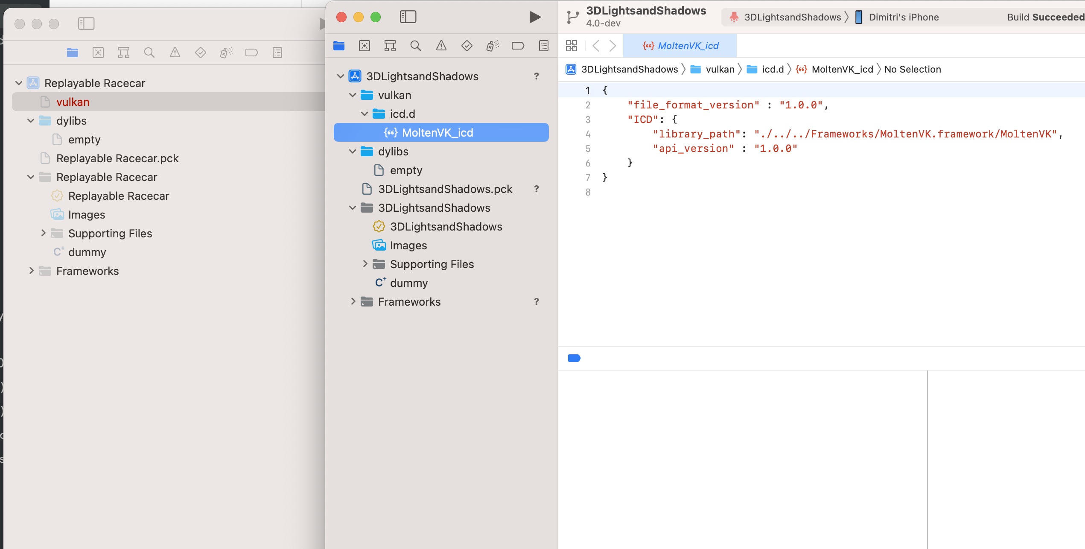
Task: Click the editor minimap grid icon
Action: pos(572,46)
